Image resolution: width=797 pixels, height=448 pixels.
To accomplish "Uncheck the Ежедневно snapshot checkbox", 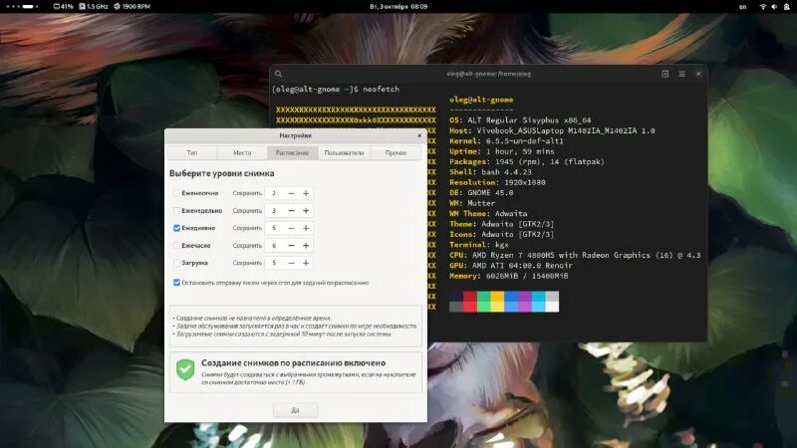I will tap(176, 228).
